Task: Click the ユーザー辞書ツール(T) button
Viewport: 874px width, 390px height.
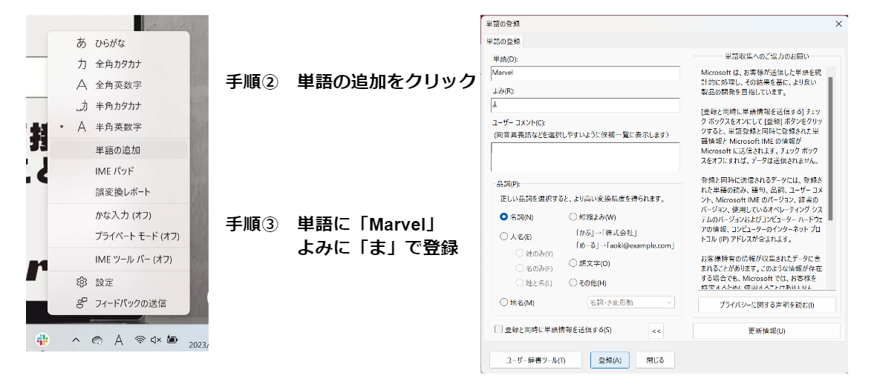Action: coord(535,360)
